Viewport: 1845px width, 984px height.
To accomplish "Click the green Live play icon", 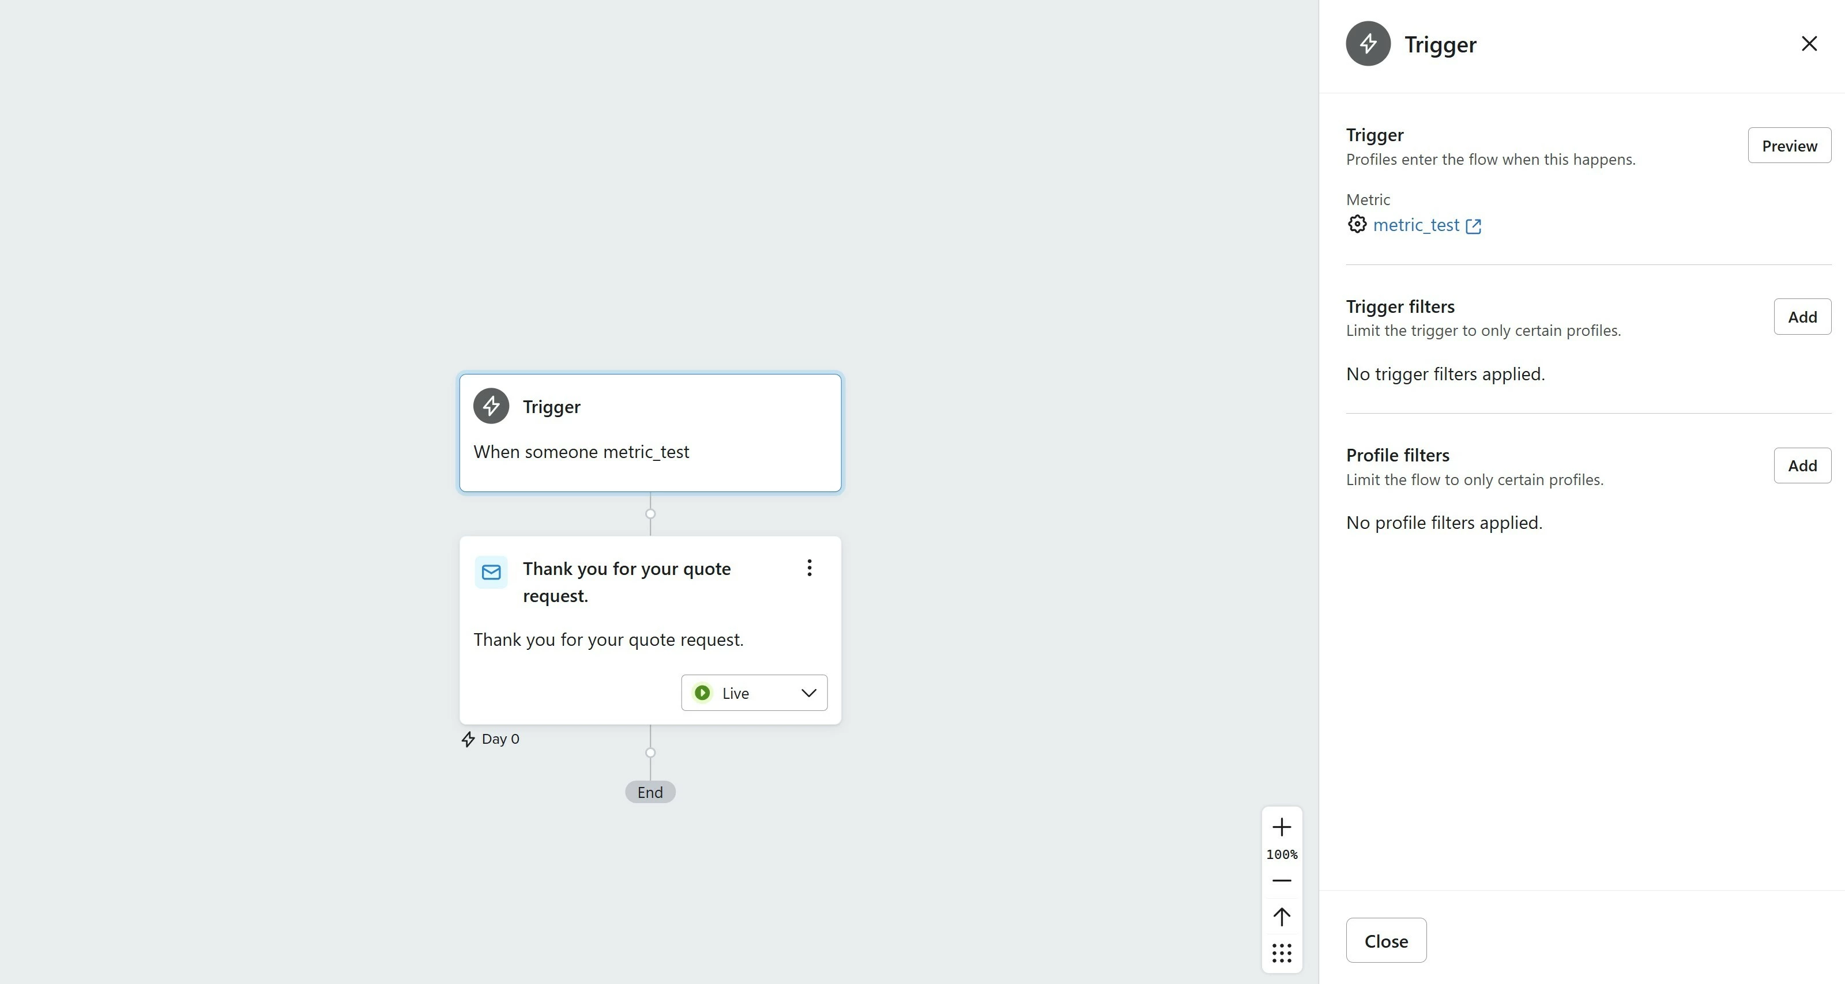I will tap(703, 692).
